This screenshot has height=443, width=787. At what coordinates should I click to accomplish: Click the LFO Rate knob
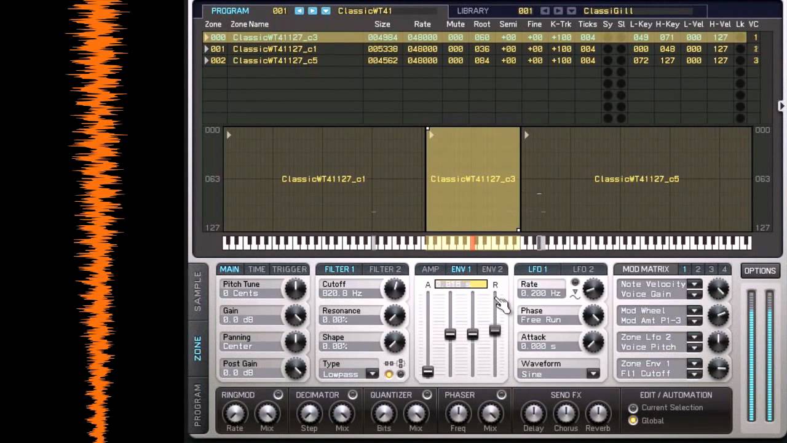(593, 289)
